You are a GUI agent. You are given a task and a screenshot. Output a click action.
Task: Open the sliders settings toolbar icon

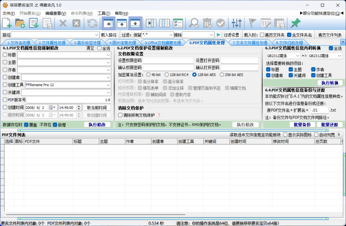click(x=237, y=23)
